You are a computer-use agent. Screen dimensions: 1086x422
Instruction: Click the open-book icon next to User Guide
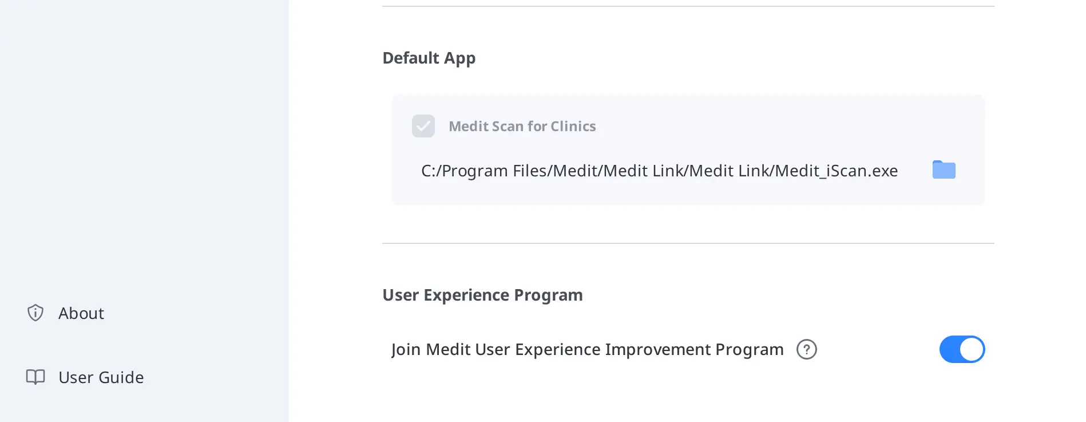[x=36, y=377]
